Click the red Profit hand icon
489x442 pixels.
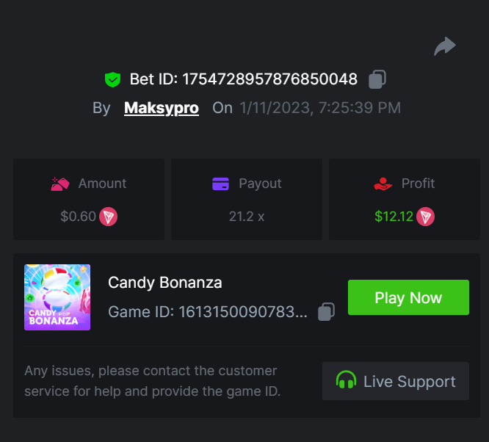tap(383, 184)
